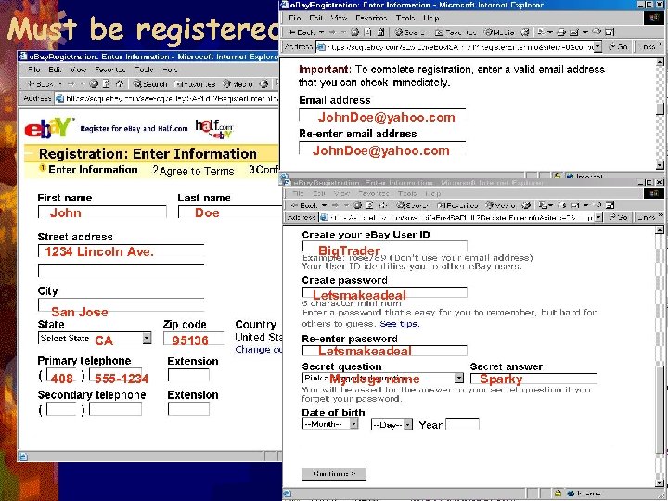Click Go button in the email window address bar
Image resolution: width=668 pixels, height=501 pixels.
click(616, 46)
